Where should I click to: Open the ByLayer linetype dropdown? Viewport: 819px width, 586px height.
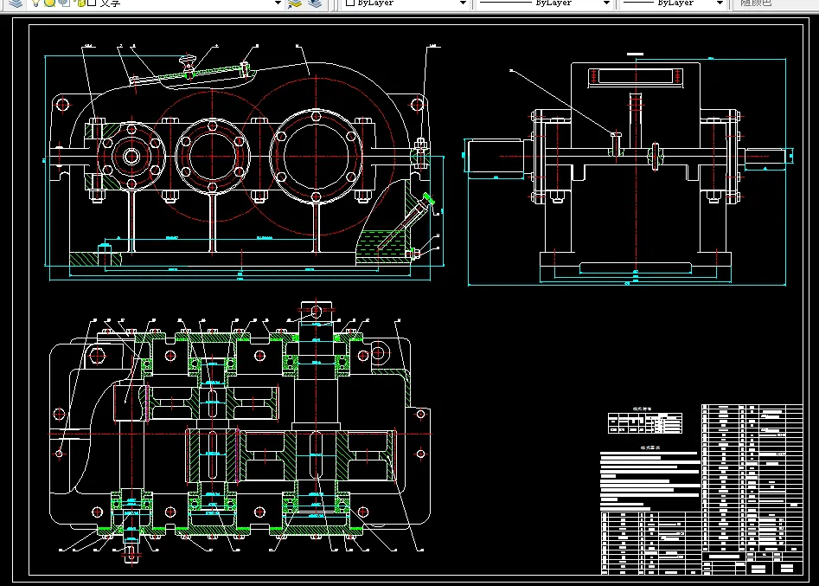pos(605,3)
